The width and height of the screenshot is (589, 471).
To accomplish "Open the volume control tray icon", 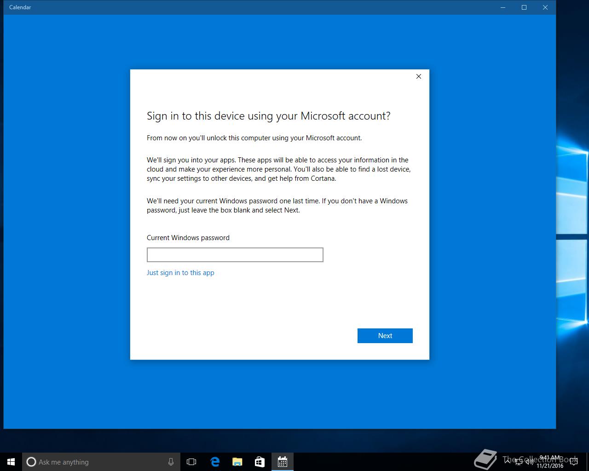I will tap(530, 462).
